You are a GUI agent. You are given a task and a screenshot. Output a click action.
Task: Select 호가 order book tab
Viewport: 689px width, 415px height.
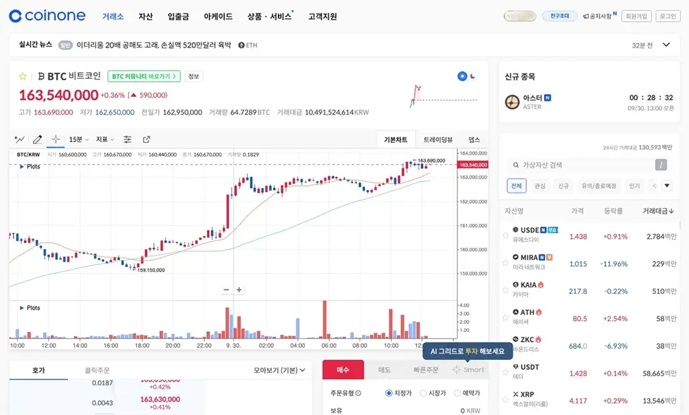click(x=39, y=370)
